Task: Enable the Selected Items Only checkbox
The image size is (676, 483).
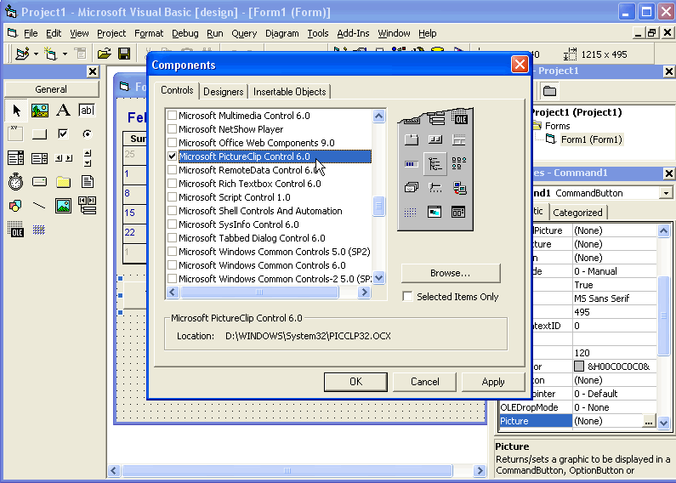Action: tap(407, 297)
